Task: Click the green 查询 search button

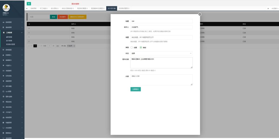Action: 53,17
